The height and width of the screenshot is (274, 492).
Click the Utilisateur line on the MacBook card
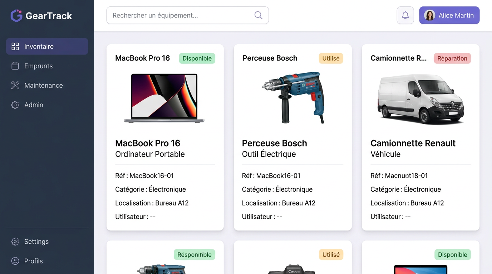[x=136, y=217]
